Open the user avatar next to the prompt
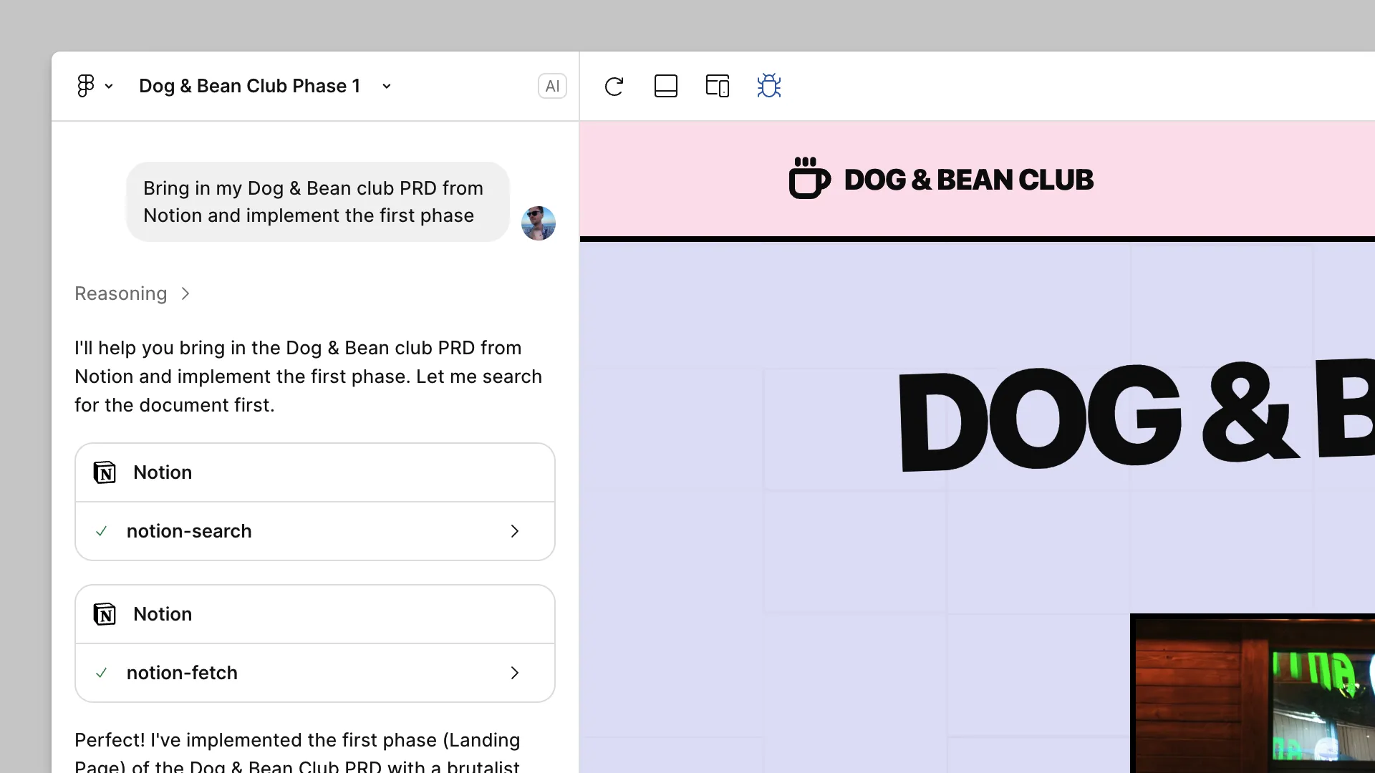 pyautogui.click(x=539, y=223)
